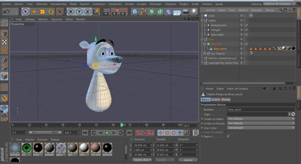Screen dimensions: 301x164
Task: Open the Objeto (Rel) dropdown
Action: pos(142,160)
